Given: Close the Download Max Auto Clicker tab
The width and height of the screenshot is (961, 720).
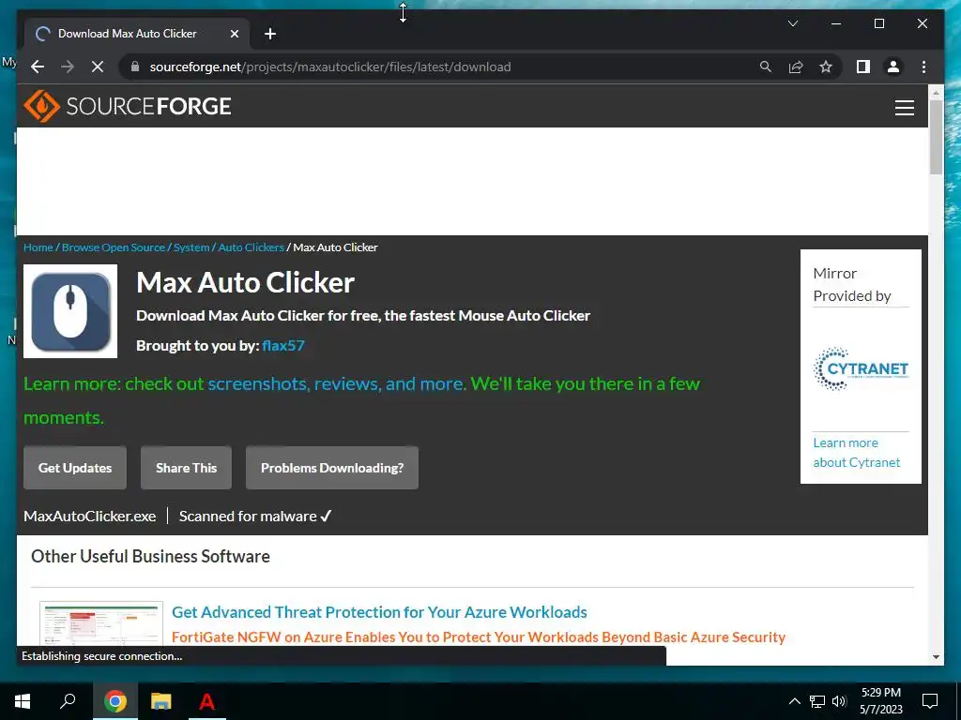Looking at the screenshot, I should click(x=234, y=34).
